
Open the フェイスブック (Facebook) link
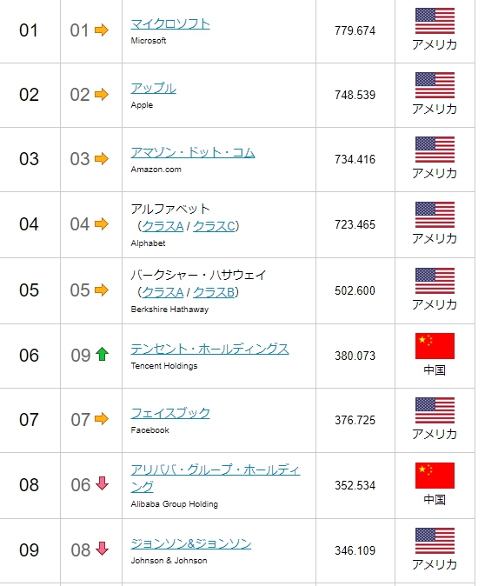click(170, 413)
